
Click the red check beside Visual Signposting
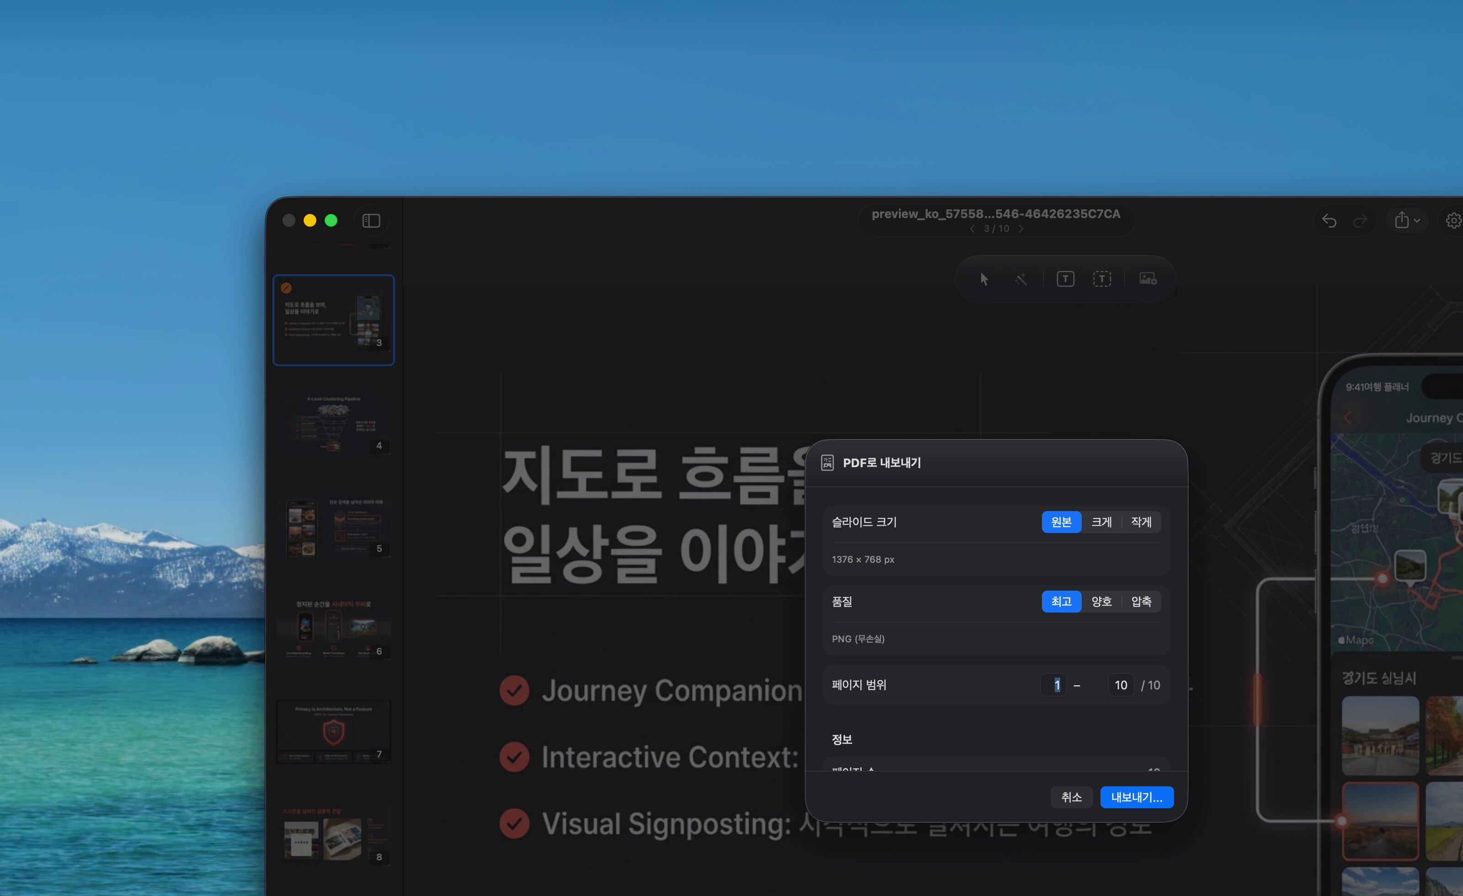[514, 824]
